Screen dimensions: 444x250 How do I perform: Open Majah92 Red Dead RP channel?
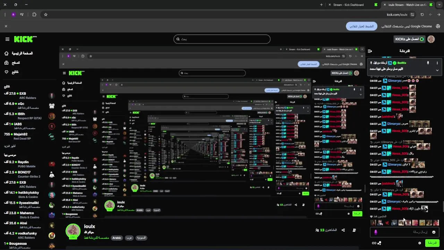29,136
